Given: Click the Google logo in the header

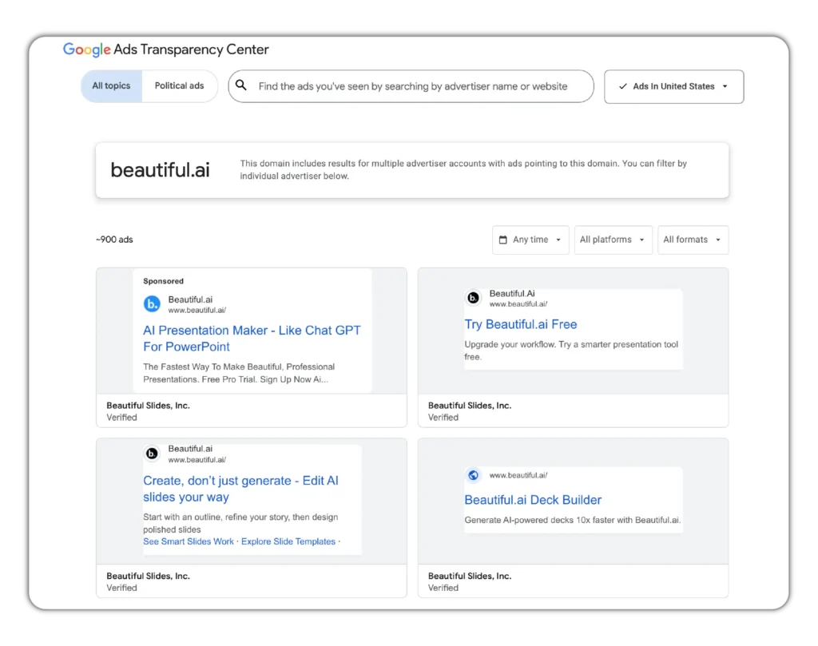Looking at the screenshot, I should coord(86,50).
